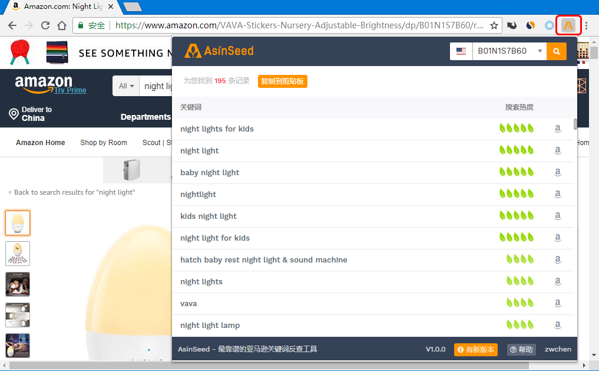The height and width of the screenshot is (371, 599).
Task: Click the Try Prime link
Action: (x=70, y=90)
